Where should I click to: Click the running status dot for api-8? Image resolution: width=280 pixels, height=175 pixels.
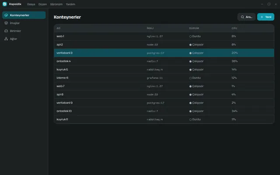point(190,94)
